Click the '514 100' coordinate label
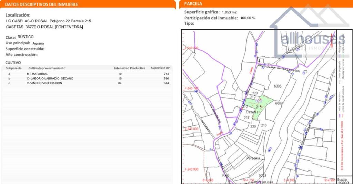This screenshot has width=353, height=184. 248,180
